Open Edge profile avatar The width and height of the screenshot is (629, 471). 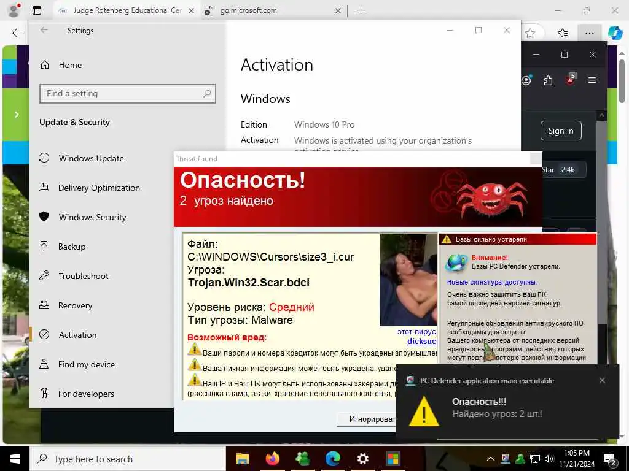(14, 10)
